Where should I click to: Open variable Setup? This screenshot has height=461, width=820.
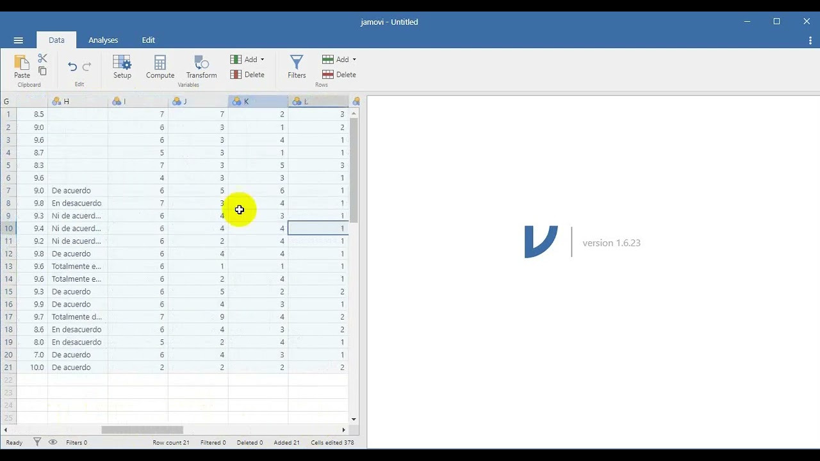(122, 67)
